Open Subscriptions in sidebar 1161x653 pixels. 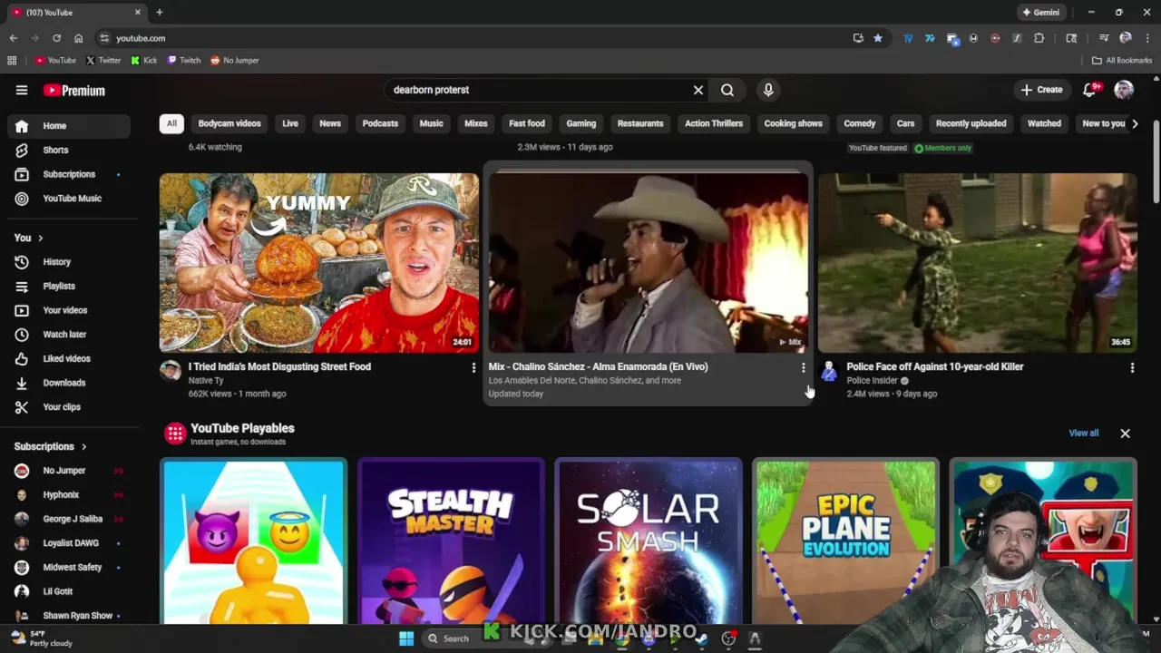coord(69,174)
